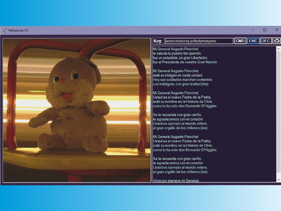This screenshot has height=211, width=281.
Task: Click the ENC encrypt button
Action: point(253,41)
